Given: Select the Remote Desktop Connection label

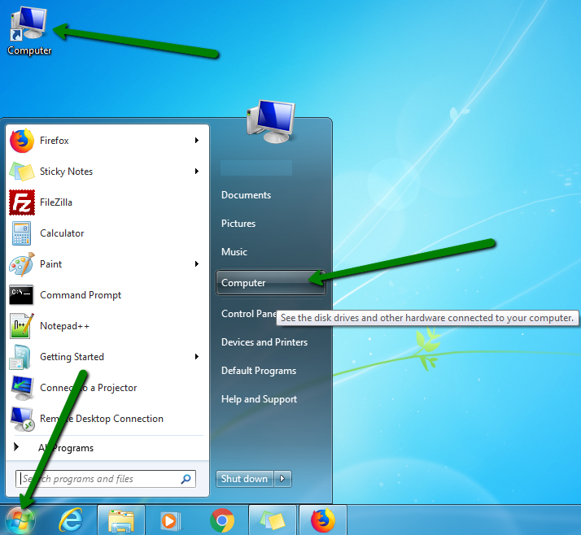Looking at the screenshot, I should click(102, 419).
